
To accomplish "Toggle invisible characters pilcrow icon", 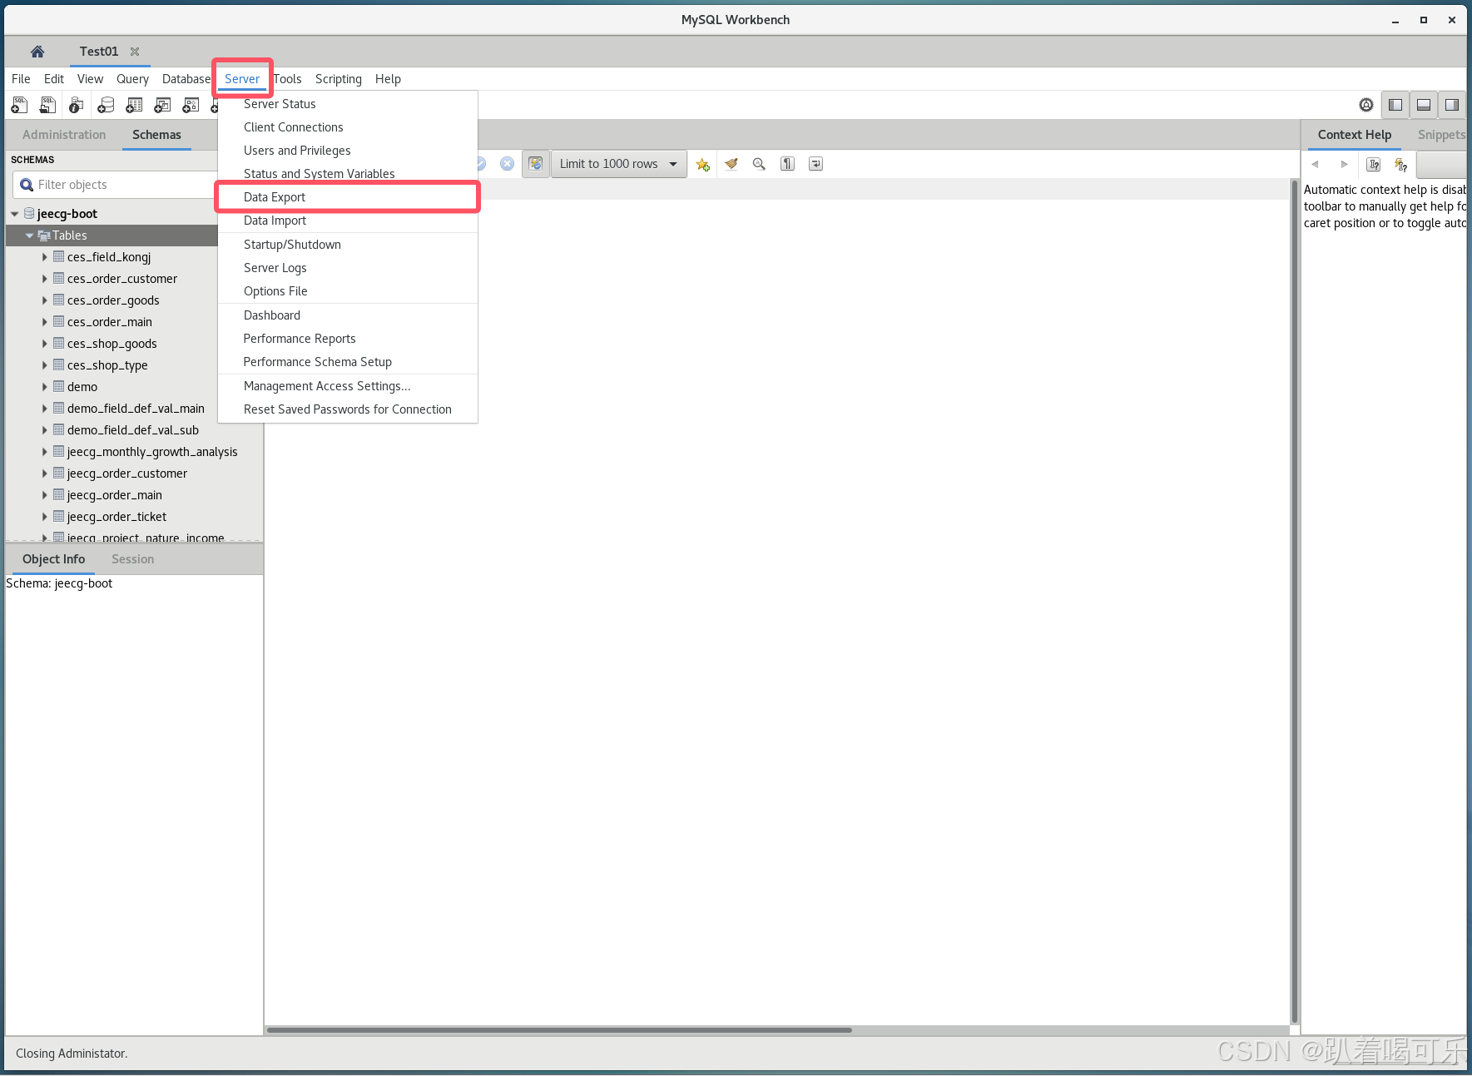I will tap(787, 164).
